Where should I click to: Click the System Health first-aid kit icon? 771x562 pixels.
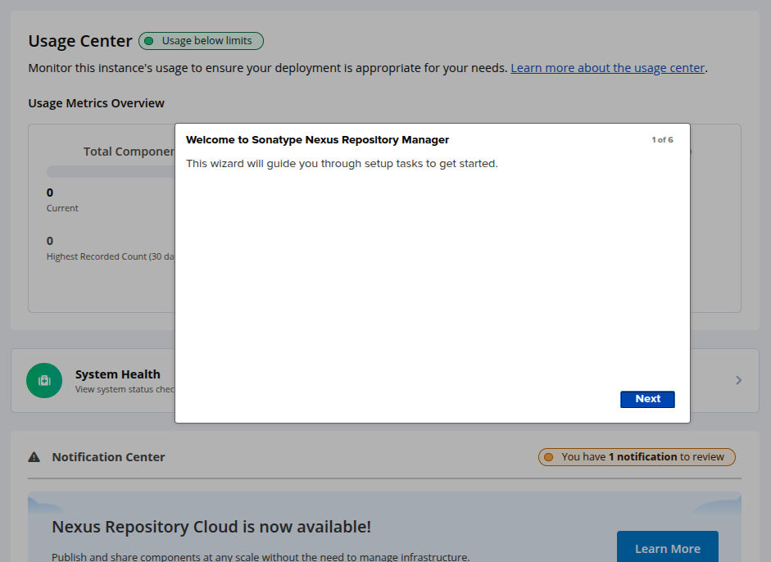(x=44, y=380)
